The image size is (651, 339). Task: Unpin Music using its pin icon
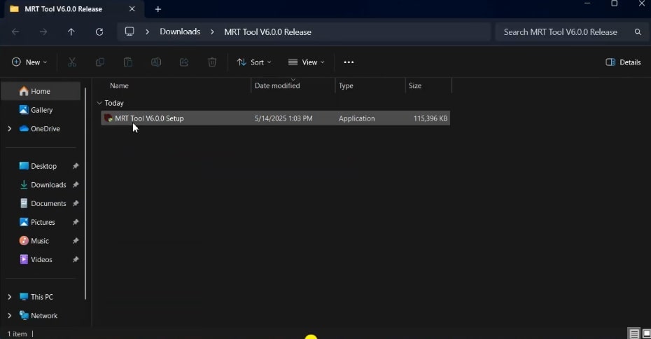[x=76, y=241]
